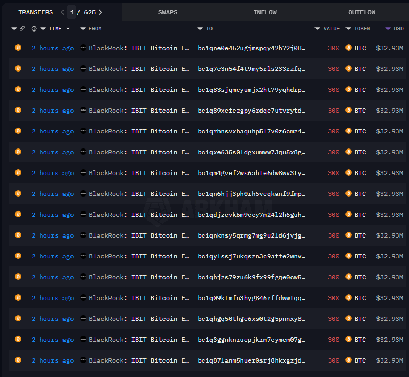
Task: Open BlackRock IBIT sender in bc1qrhnsvxh row
Action: pyautogui.click(x=139, y=131)
